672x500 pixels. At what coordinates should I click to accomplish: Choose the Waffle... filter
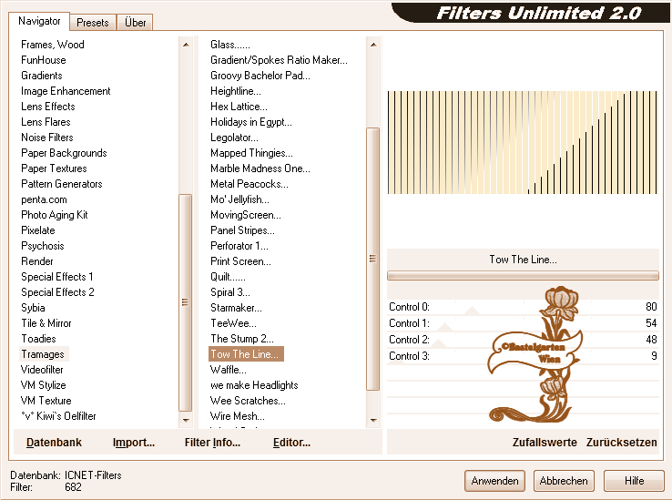(x=228, y=369)
